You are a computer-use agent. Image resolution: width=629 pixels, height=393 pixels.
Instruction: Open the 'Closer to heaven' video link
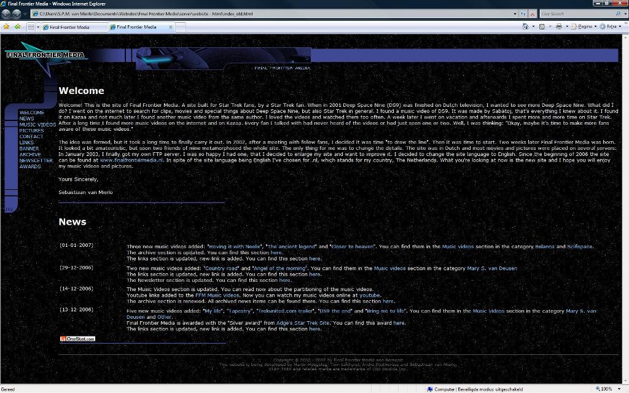click(353, 247)
